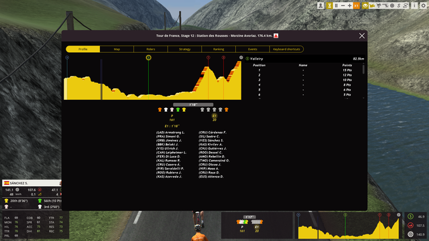
Task: Select rider Rebellin D. in breakaway list
Action: coord(212,157)
